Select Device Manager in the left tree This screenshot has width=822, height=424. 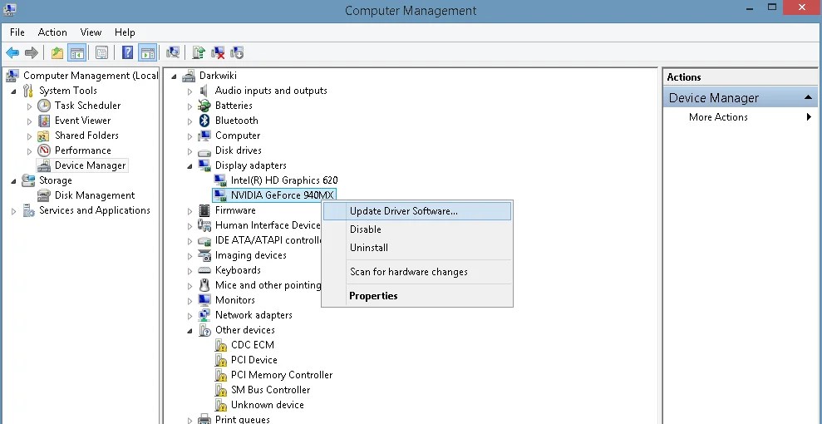(x=90, y=165)
